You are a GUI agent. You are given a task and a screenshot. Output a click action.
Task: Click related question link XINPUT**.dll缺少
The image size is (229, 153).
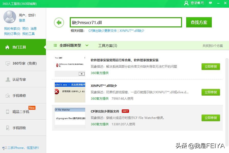132,31
